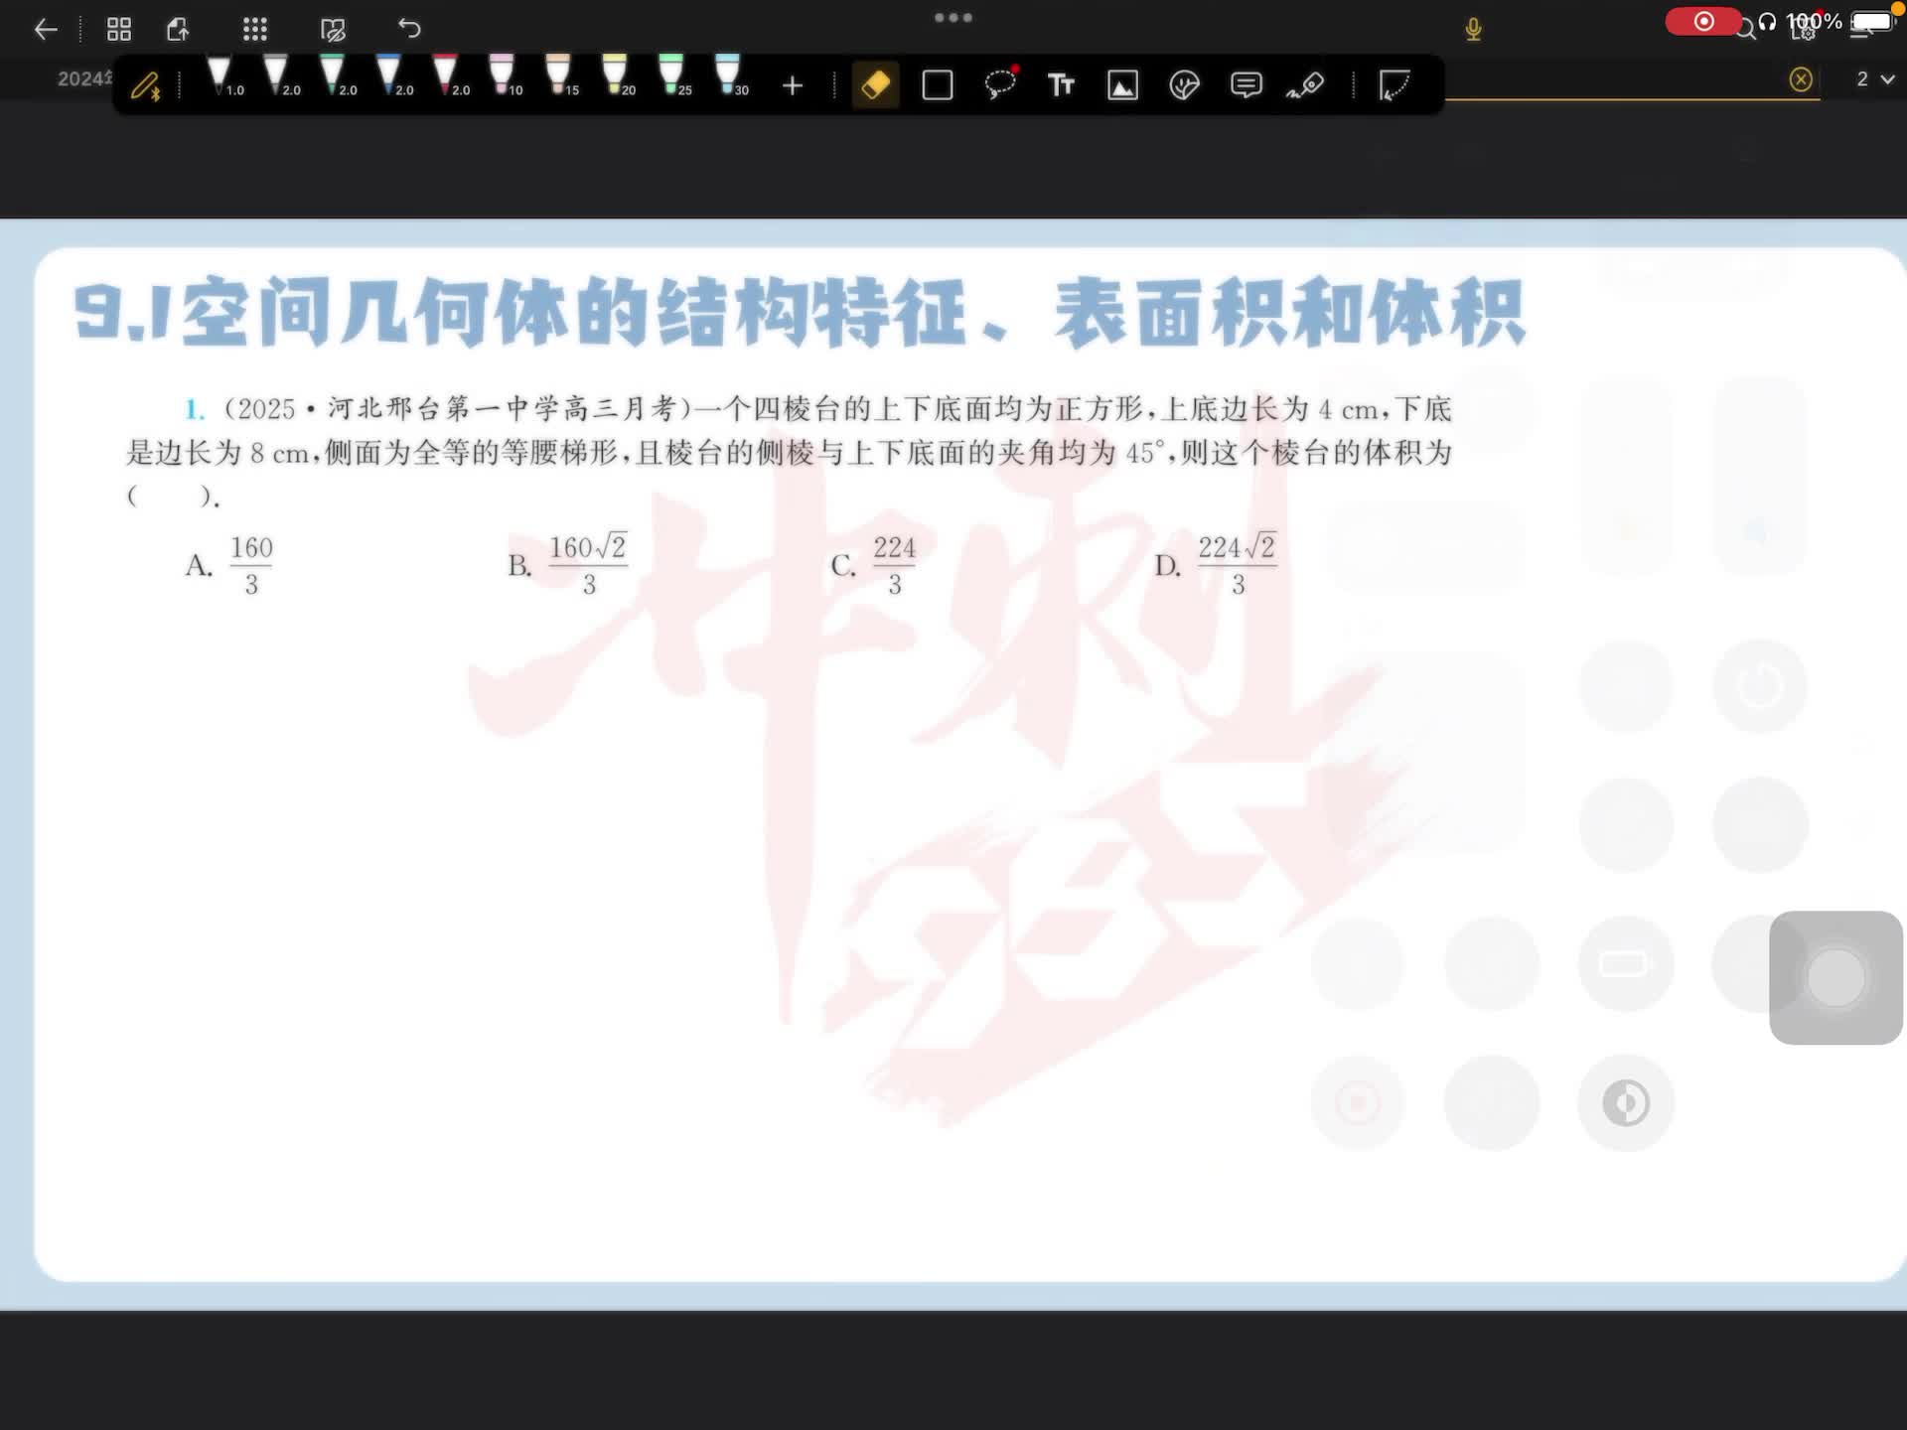Add a comment note

click(x=1246, y=85)
